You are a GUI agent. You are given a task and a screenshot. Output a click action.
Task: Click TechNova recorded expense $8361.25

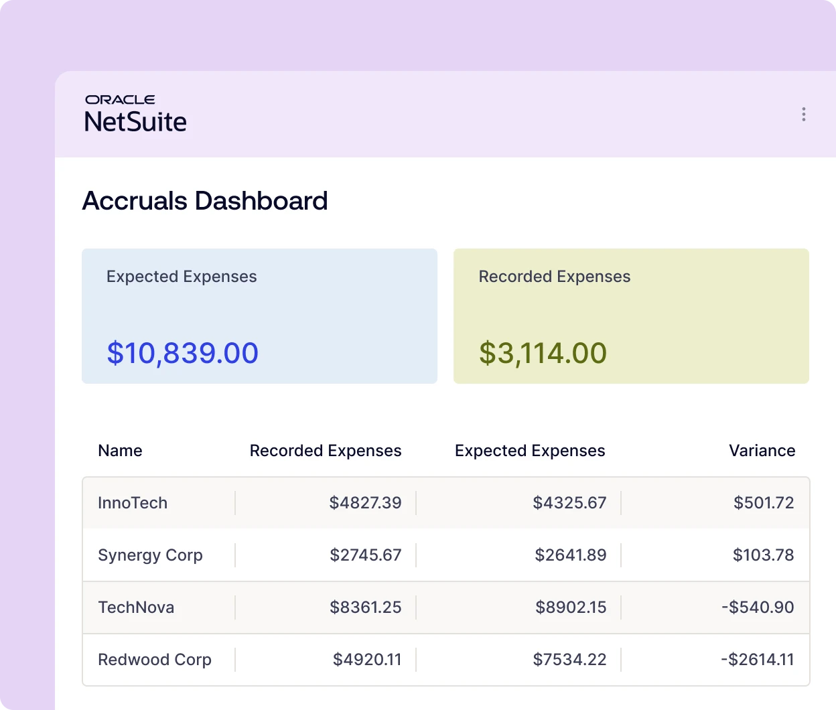(365, 608)
